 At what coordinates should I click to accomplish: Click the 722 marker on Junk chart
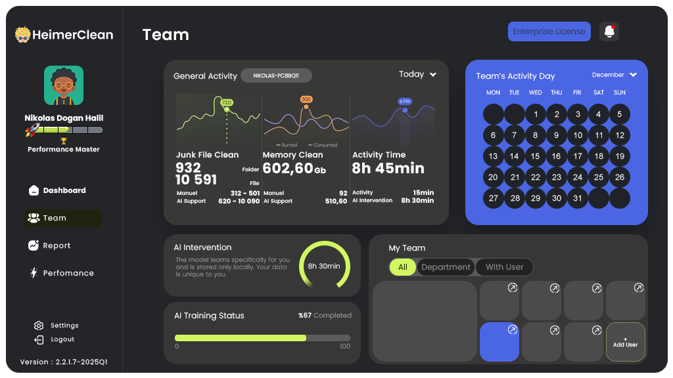click(227, 102)
